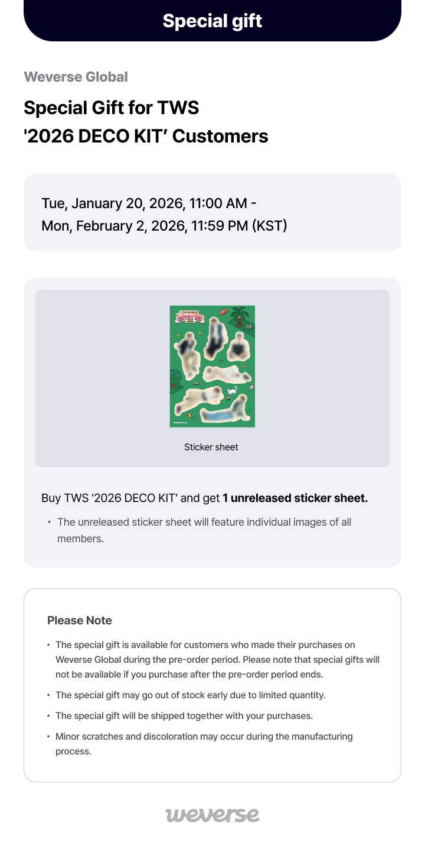Click the note about the pre-order period
Viewport: 425px width, 852px height.
click(x=217, y=659)
